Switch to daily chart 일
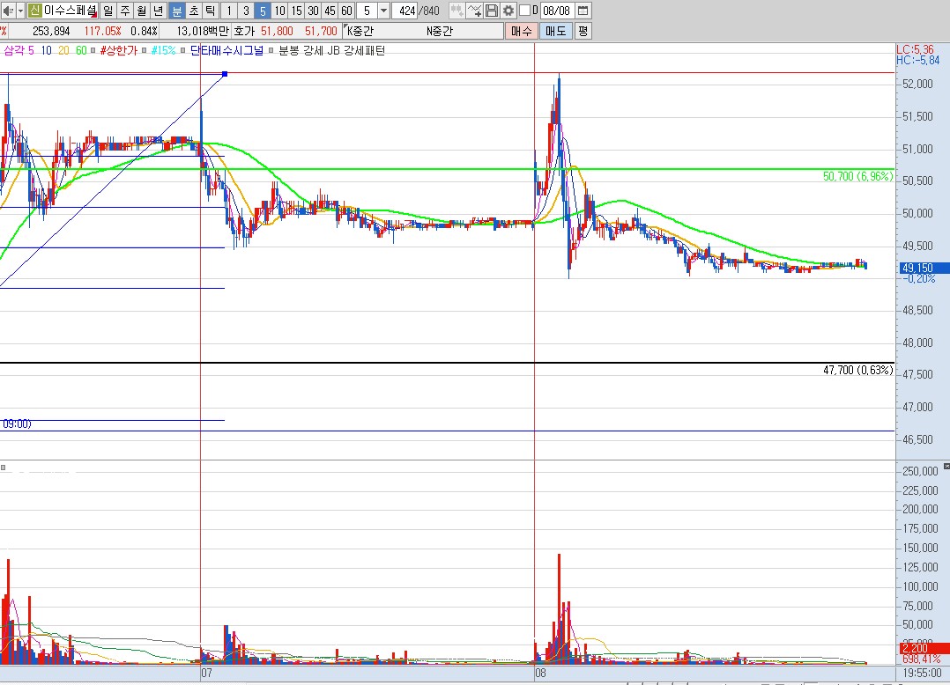 pyautogui.click(x=108, y=11)
